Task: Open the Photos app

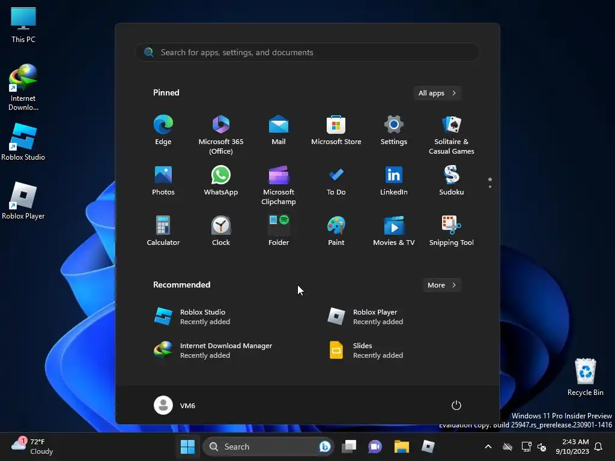Action: [163, 180]
